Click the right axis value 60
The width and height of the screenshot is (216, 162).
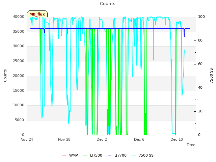[x=200, y=64]
